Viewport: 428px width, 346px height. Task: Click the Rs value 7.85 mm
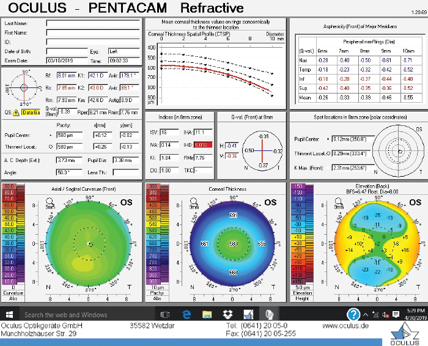coord(66,88)
